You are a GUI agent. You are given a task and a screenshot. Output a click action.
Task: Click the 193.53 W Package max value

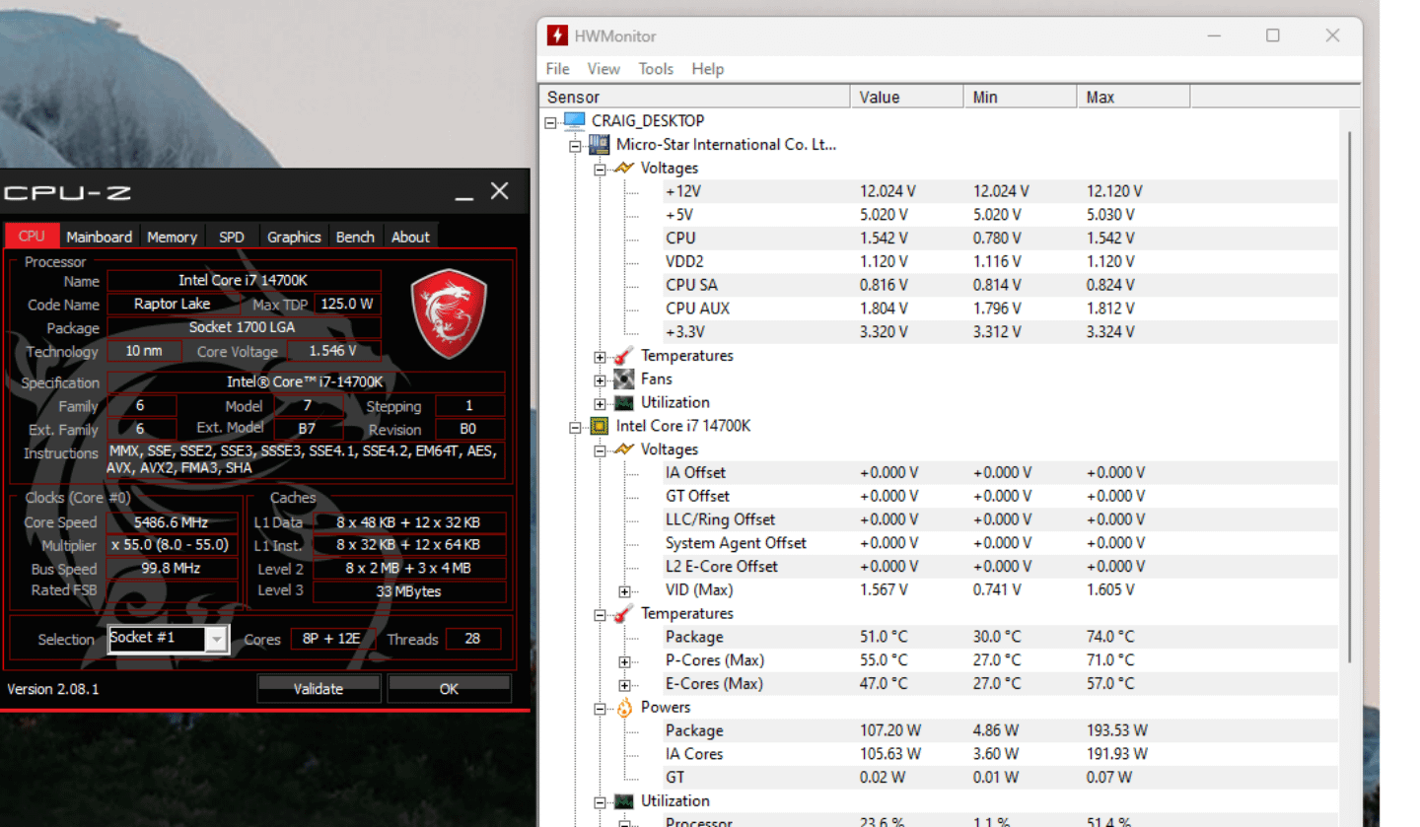coord(1116,731)
